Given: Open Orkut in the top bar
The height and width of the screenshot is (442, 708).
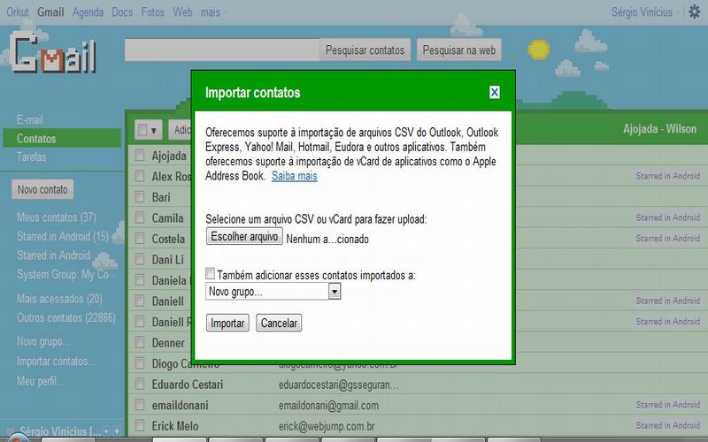Looking at the screenshot, I should 17,12.
